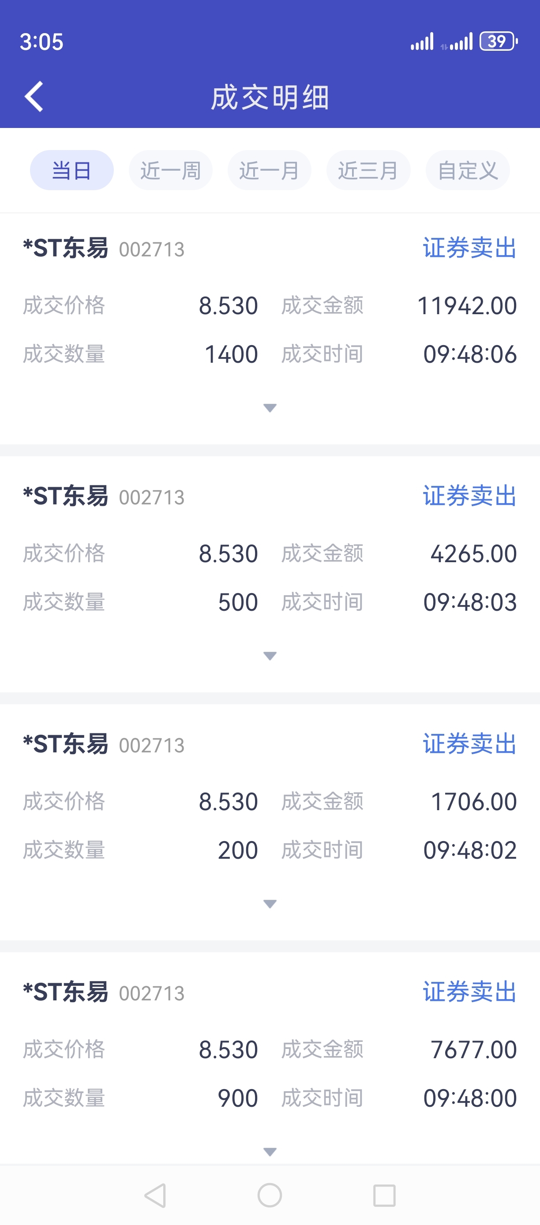This screenshot has height=1225, width=540.
Task: Switch to the 近一周 filter
Action: click(170, 170)
